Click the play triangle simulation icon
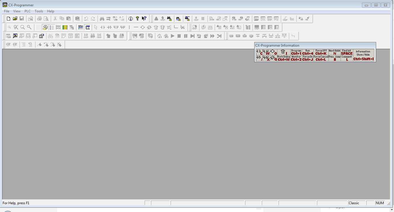The width and height of the screenshot is (394, 212). (x=173, y=36)
